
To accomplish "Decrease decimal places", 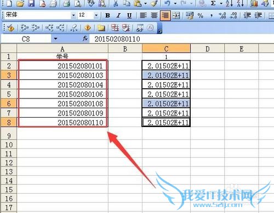I will point(233,16).
